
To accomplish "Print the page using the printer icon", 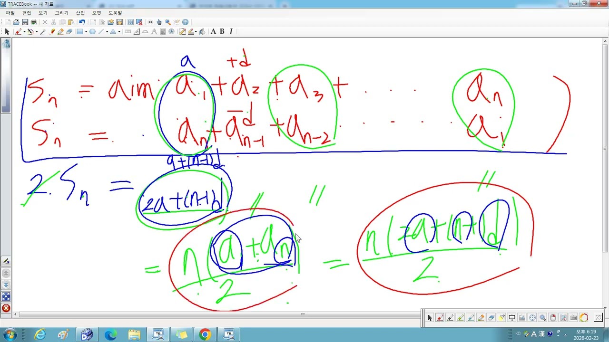I will coord(34,22).
